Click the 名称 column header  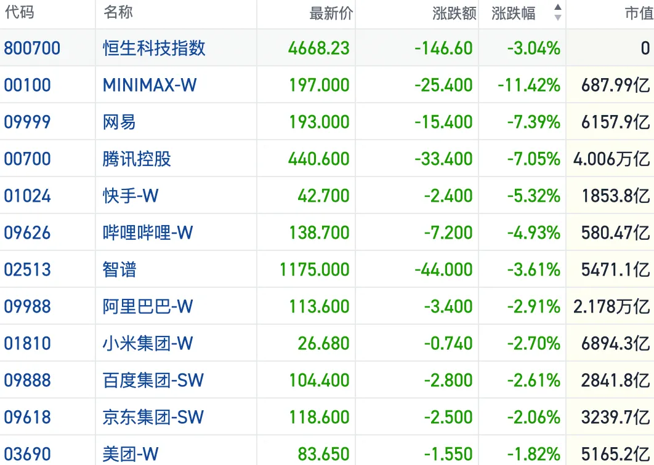[x=118, y=12]
